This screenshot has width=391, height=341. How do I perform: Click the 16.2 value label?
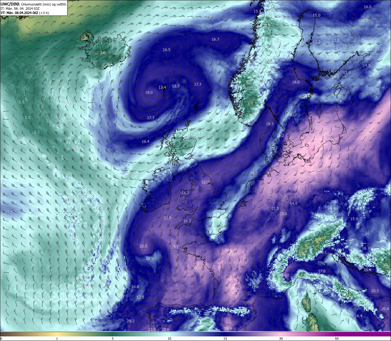tap(185, 193)
